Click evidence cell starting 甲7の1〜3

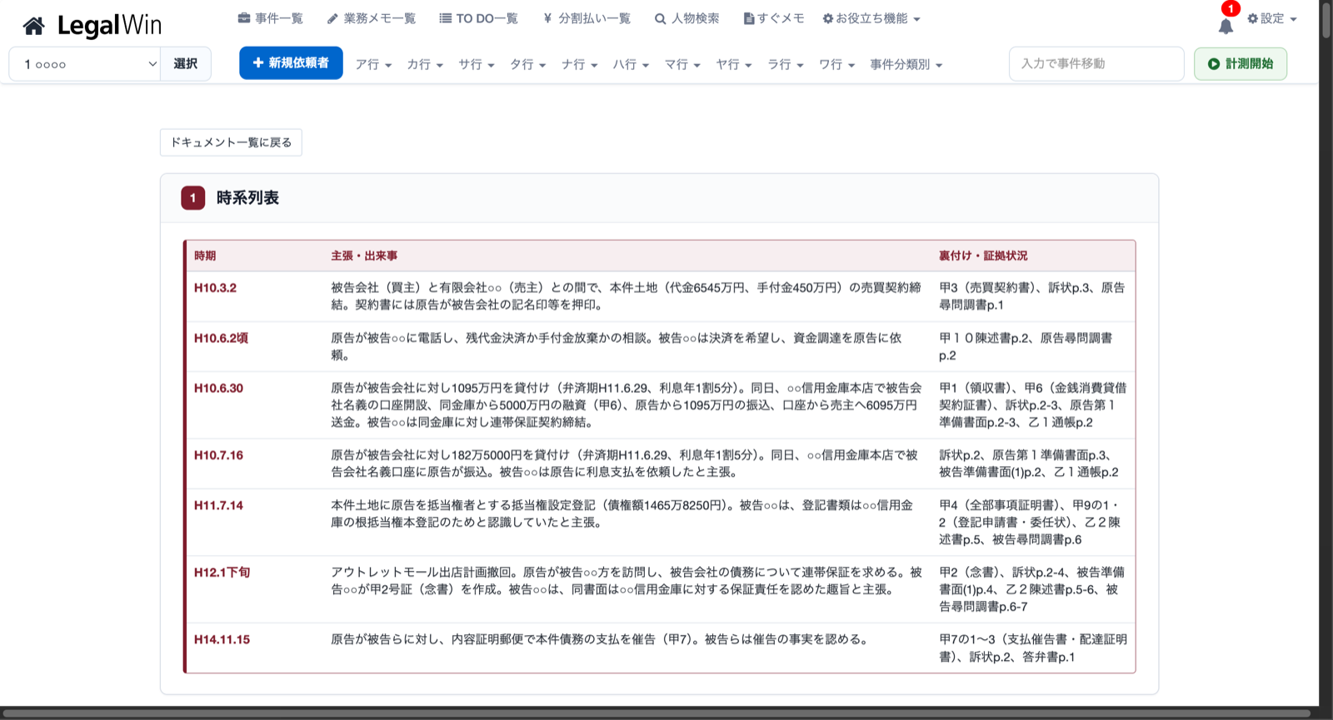point(1033,648)
